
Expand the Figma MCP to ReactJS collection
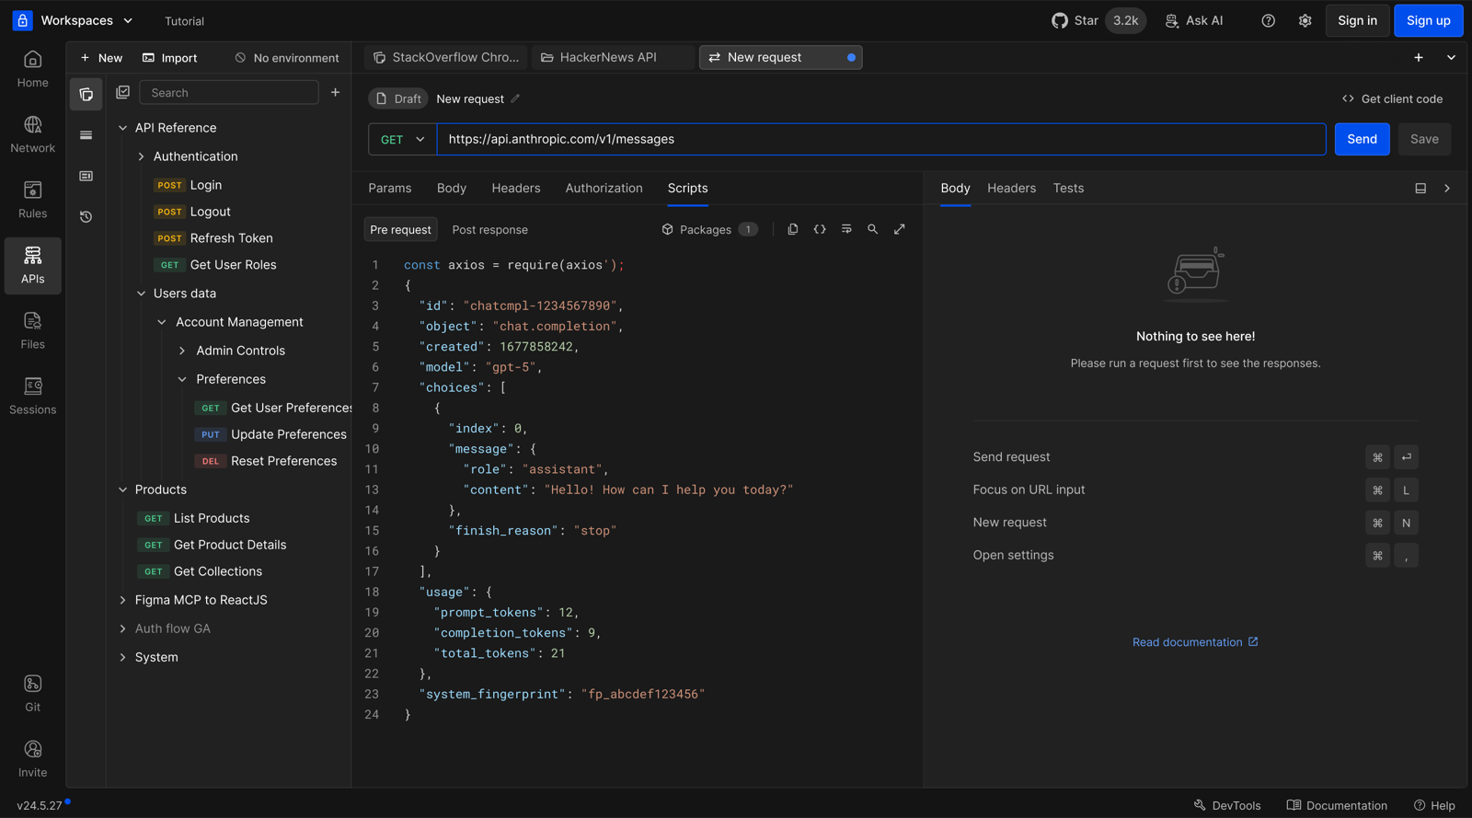[x=122, y=600]
